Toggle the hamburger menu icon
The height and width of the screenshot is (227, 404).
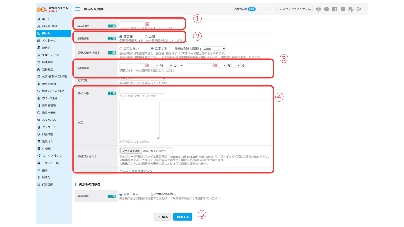click(78, 9)
